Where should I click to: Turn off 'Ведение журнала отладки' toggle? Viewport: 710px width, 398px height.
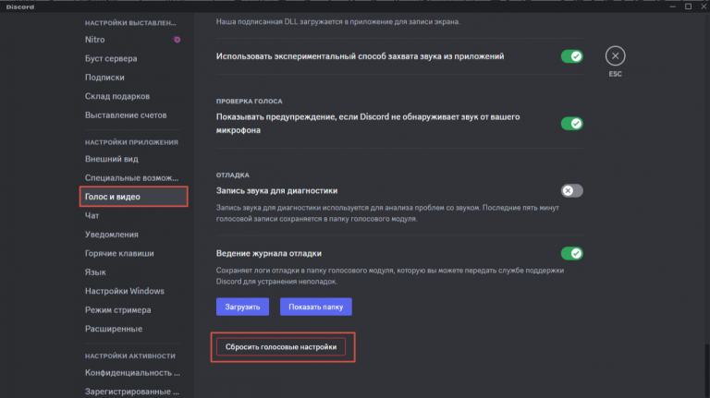coord(571,253)
